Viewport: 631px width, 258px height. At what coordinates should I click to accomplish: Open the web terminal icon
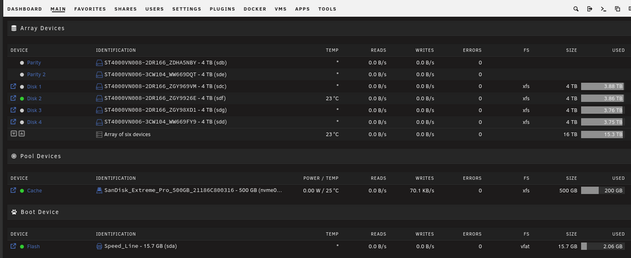(x=603, y=9)
